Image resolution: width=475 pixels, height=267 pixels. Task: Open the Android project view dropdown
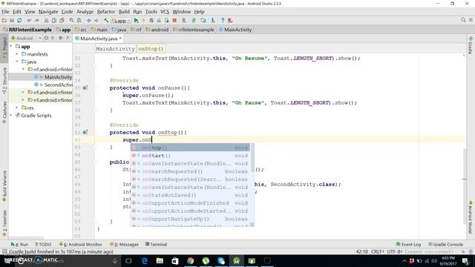point(26,38)
